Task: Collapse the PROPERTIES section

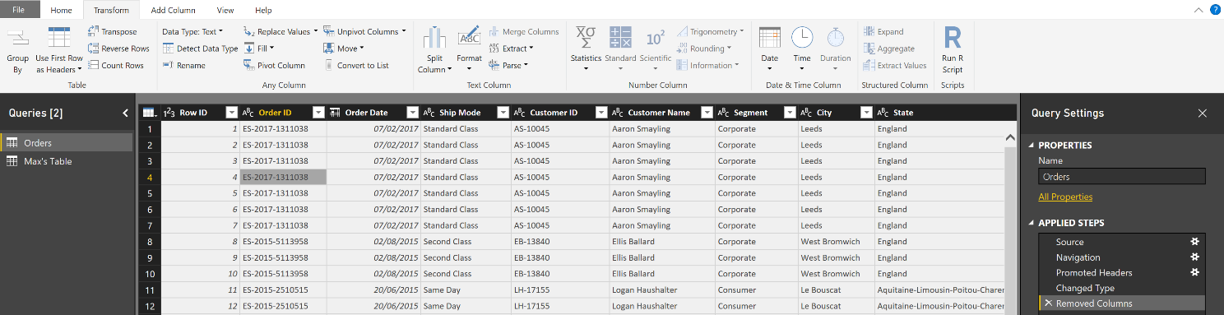Action: coord(1032,146)
